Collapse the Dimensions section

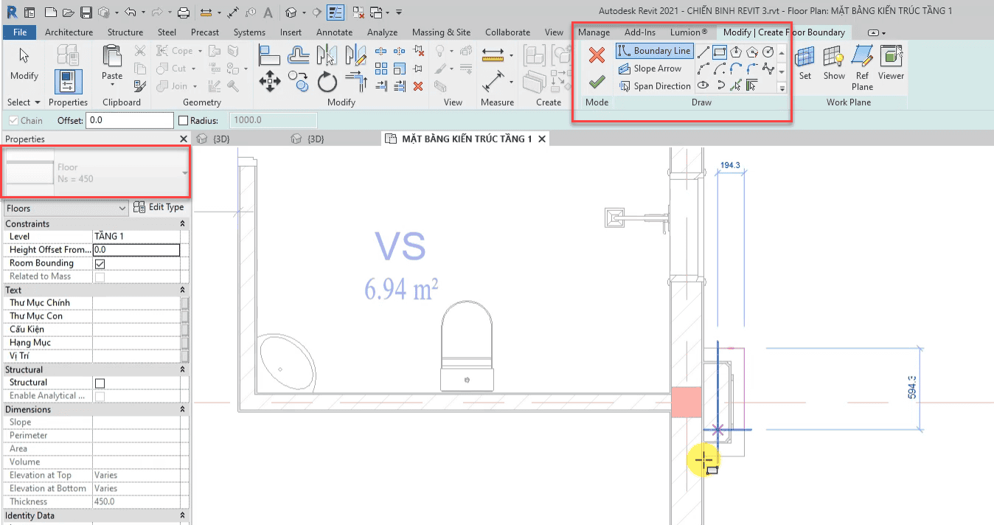(183, 409)
